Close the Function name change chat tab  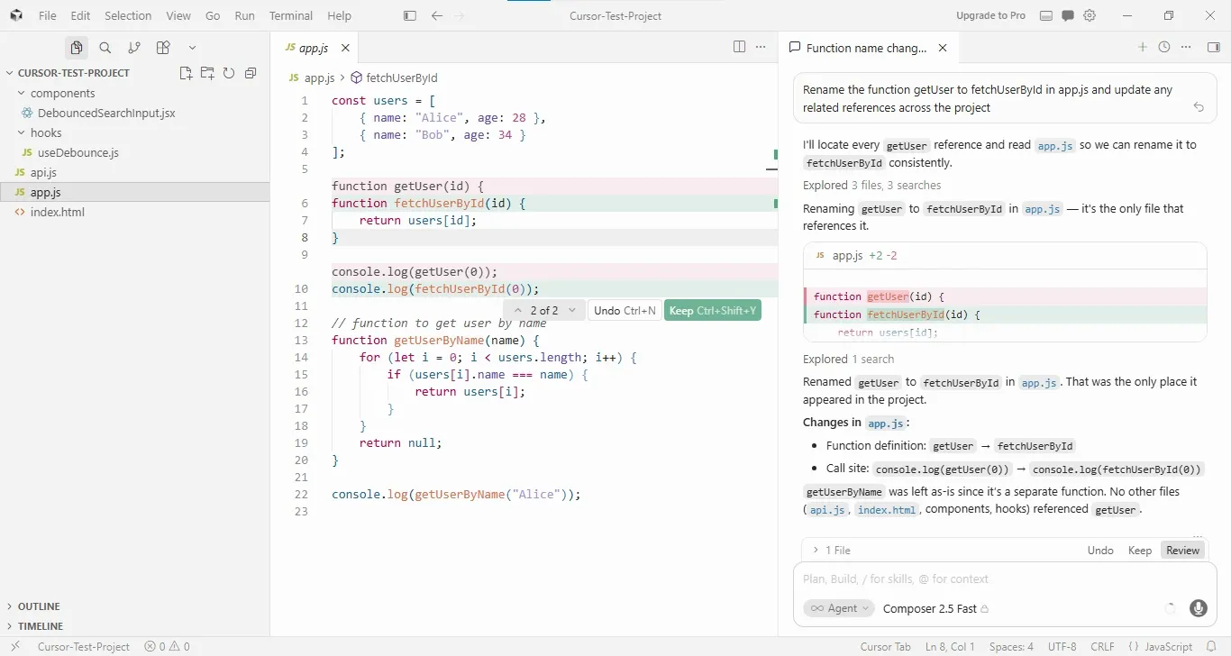pos(943,48)
